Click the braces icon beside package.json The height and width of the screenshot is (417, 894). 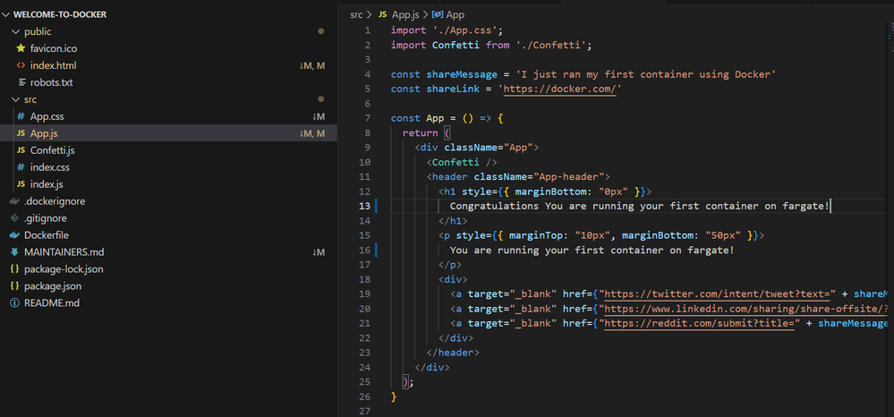[x=14, y=286]
